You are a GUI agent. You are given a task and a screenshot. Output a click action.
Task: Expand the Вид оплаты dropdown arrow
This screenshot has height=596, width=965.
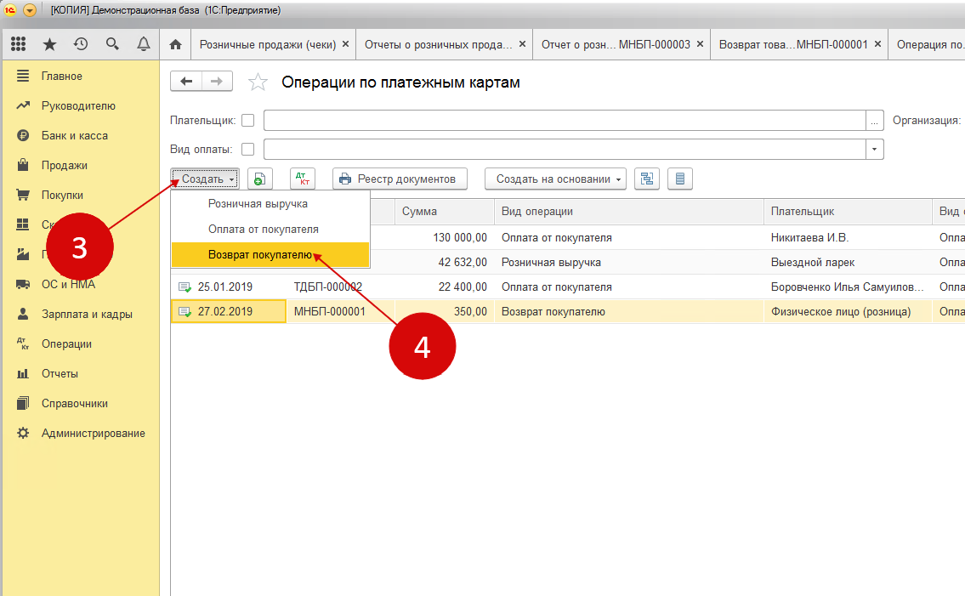875,150
